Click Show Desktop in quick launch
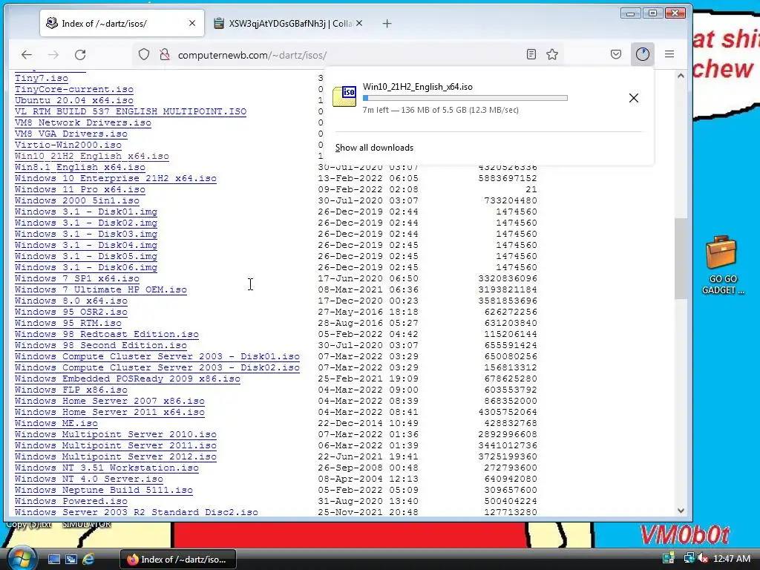This screenshot has width=760, height=570. [53, 560]
